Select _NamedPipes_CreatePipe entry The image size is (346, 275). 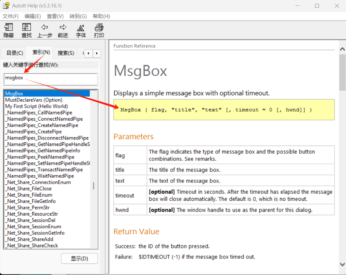pos(33,131)
